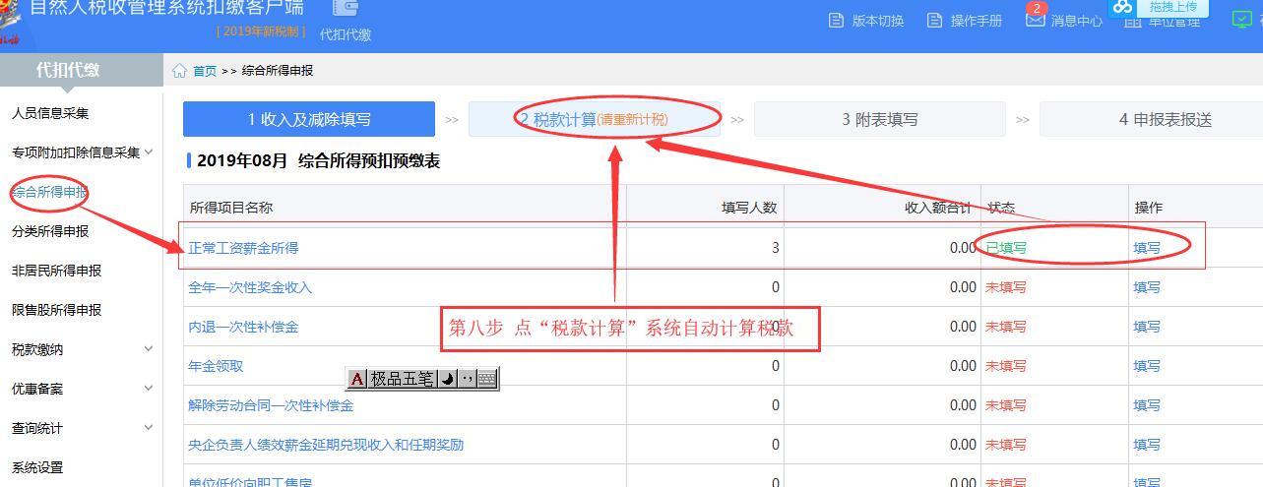Click the 版本切换 icon in header
The image size is (1263, 487).
click(837, 21)
